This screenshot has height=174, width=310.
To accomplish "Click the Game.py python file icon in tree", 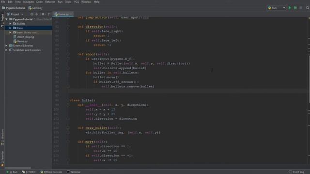I will click(15, 41).
